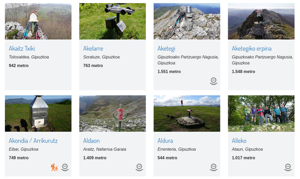Select the Akondia / Arrikurutz title
Viewport: 300px width, 179px height.
coord(33,141)
